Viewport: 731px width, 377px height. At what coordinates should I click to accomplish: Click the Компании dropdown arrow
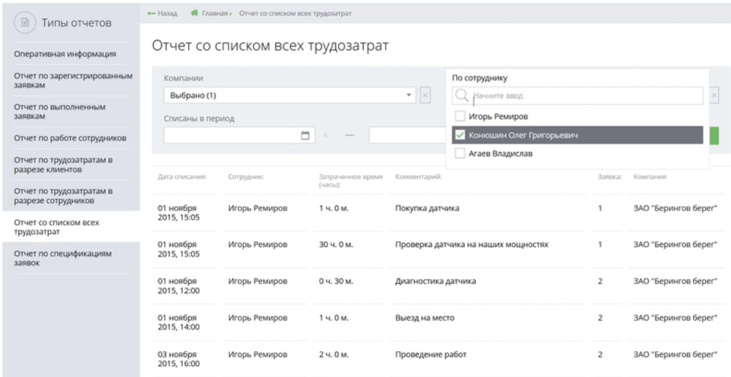[408, 96]
